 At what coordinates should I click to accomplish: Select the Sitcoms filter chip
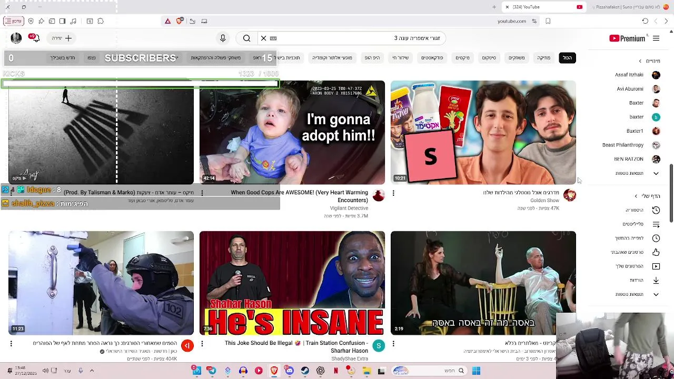(x=489, y=58)
